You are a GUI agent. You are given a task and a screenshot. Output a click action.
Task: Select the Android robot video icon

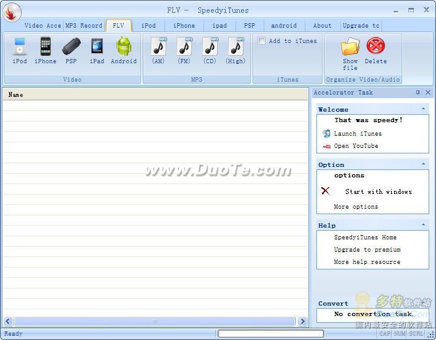tap(123, 48)
